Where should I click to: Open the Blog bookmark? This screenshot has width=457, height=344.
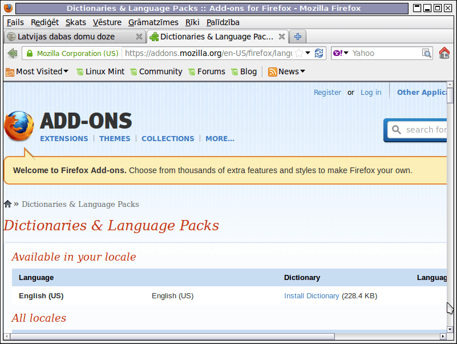244,71
